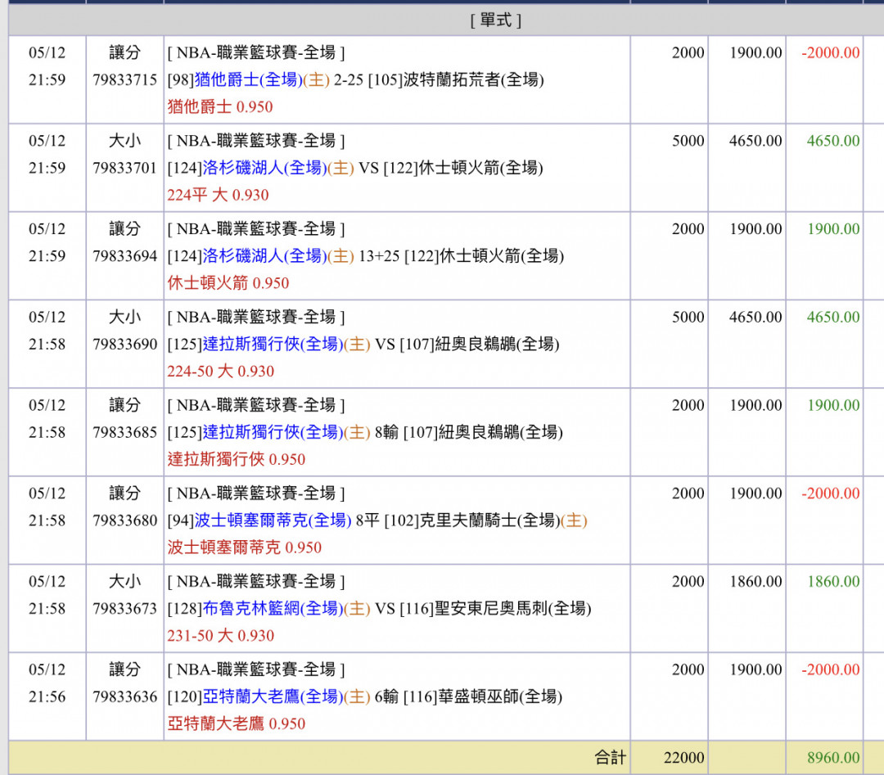884x775 pixels.
Task: Select bet ID 79833694
Action: point(124,256)
